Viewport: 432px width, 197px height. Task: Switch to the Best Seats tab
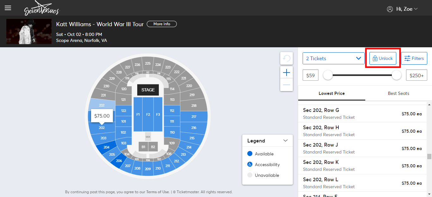tap(398, 93)
